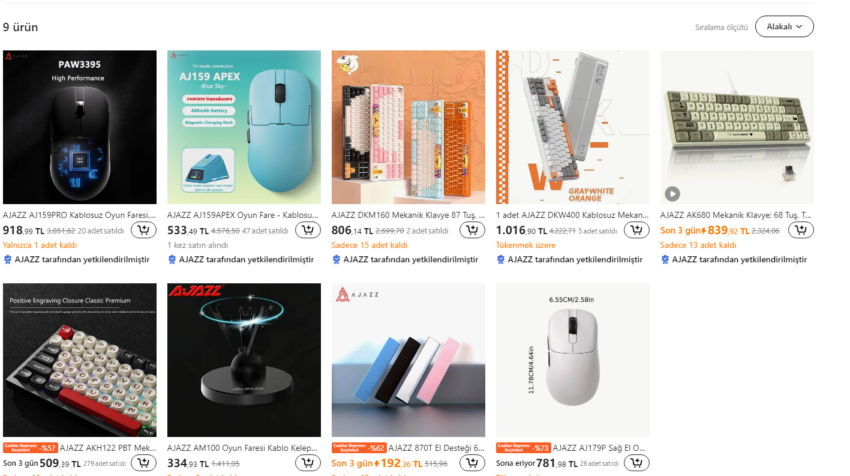Play video on AK680 keyboard image
This screenshot has width=850, height=476.
[x=672, y=194]
